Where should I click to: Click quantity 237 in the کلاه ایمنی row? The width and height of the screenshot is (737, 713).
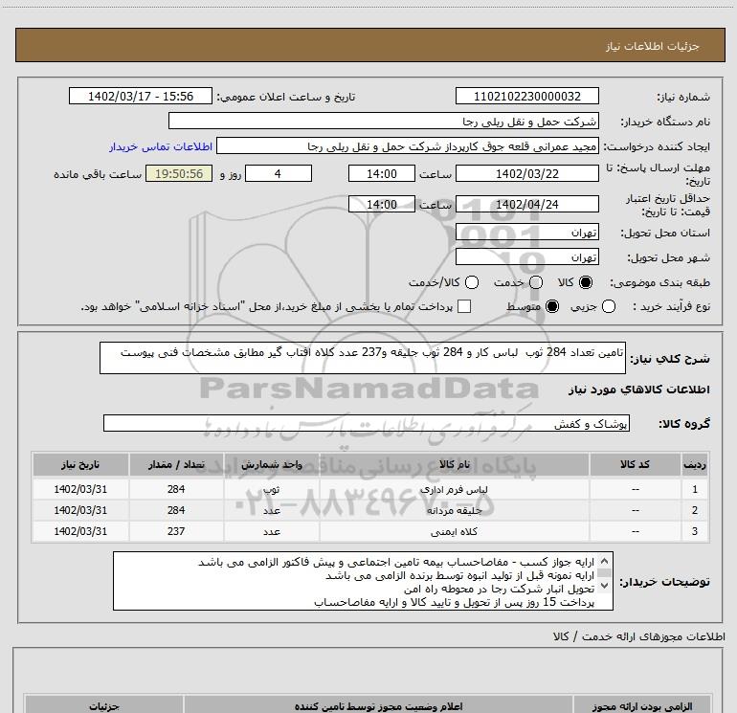coord(176,531)
